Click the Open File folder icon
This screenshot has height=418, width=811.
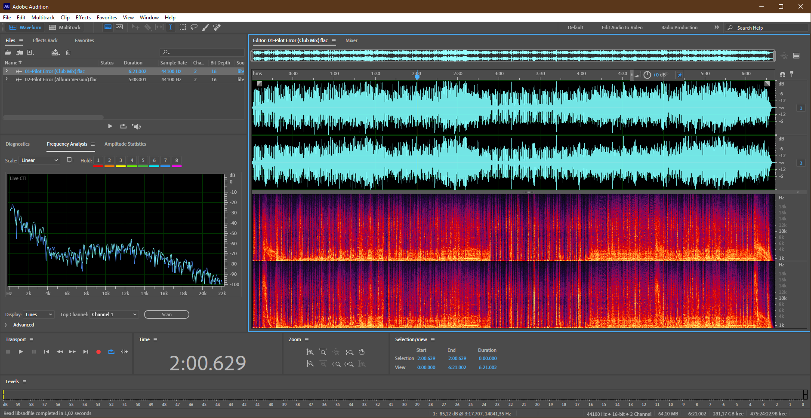[8, 52]
